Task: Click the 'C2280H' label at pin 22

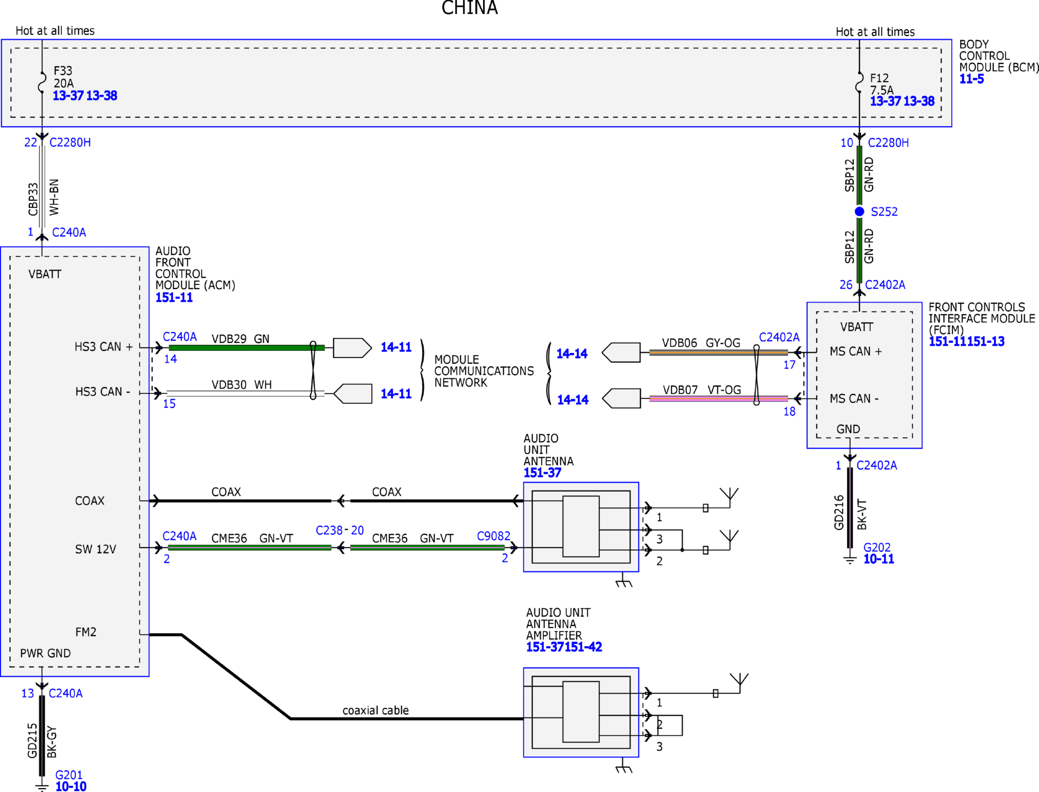Action: click(70, 142)
